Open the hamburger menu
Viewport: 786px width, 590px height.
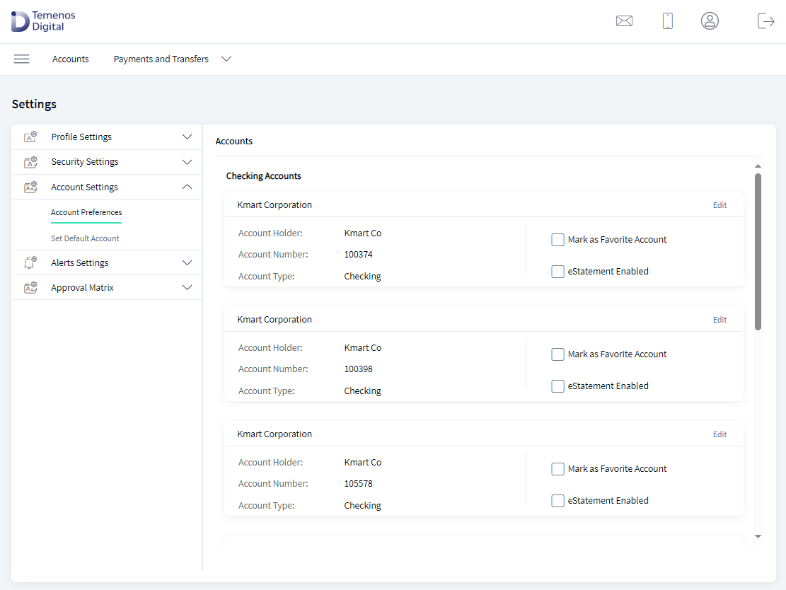click(x=21, y=59)
